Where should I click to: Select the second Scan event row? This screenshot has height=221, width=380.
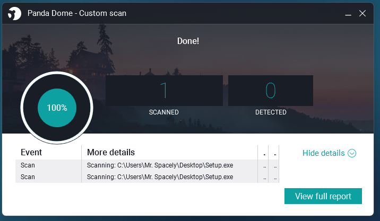[147, 177]
